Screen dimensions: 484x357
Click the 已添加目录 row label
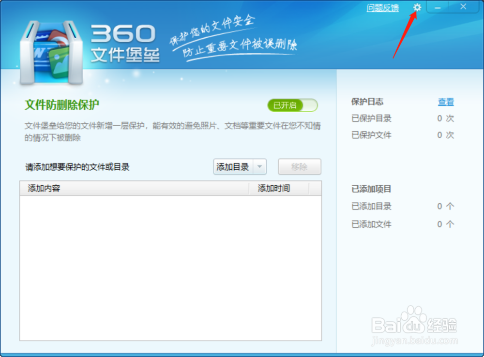(371, 206)
